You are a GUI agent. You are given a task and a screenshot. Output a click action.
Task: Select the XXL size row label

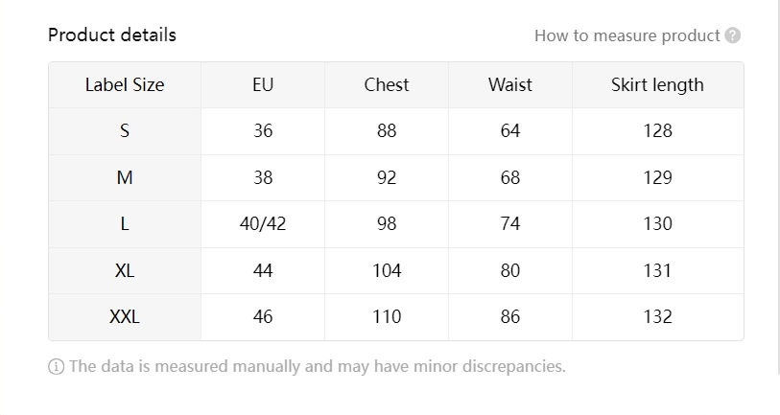pyautogui.click(x=125, y=317)
